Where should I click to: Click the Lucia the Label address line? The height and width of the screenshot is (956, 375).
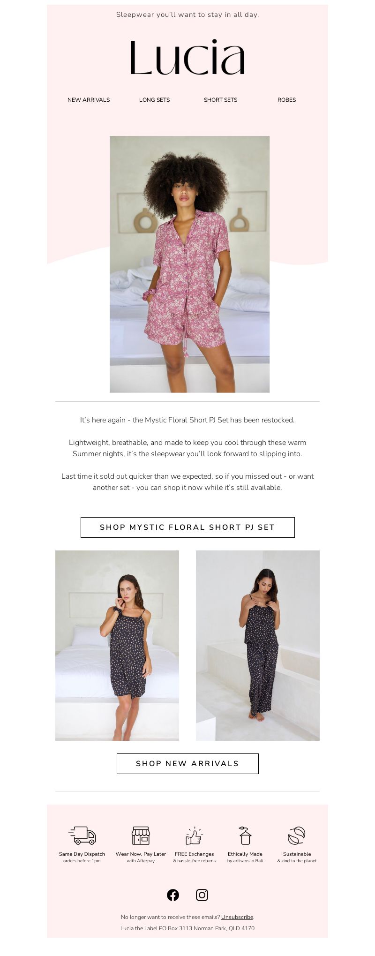click(x=187, y=928)
